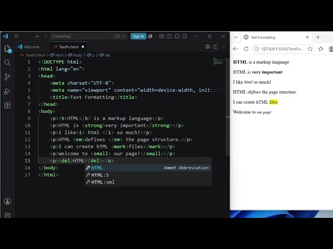Toggle the secondary side bar

tap(185, 36)
